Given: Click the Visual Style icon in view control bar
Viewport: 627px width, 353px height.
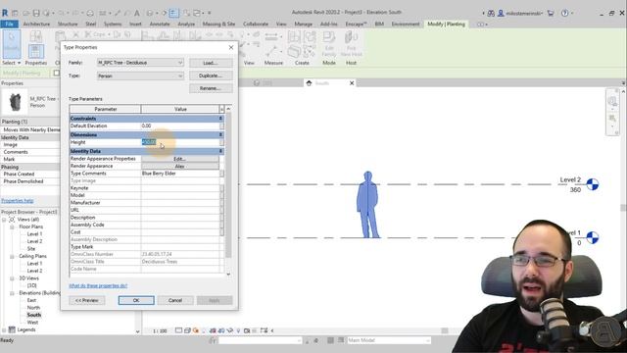Looking at the screenshot, I should tap(187, 330).
